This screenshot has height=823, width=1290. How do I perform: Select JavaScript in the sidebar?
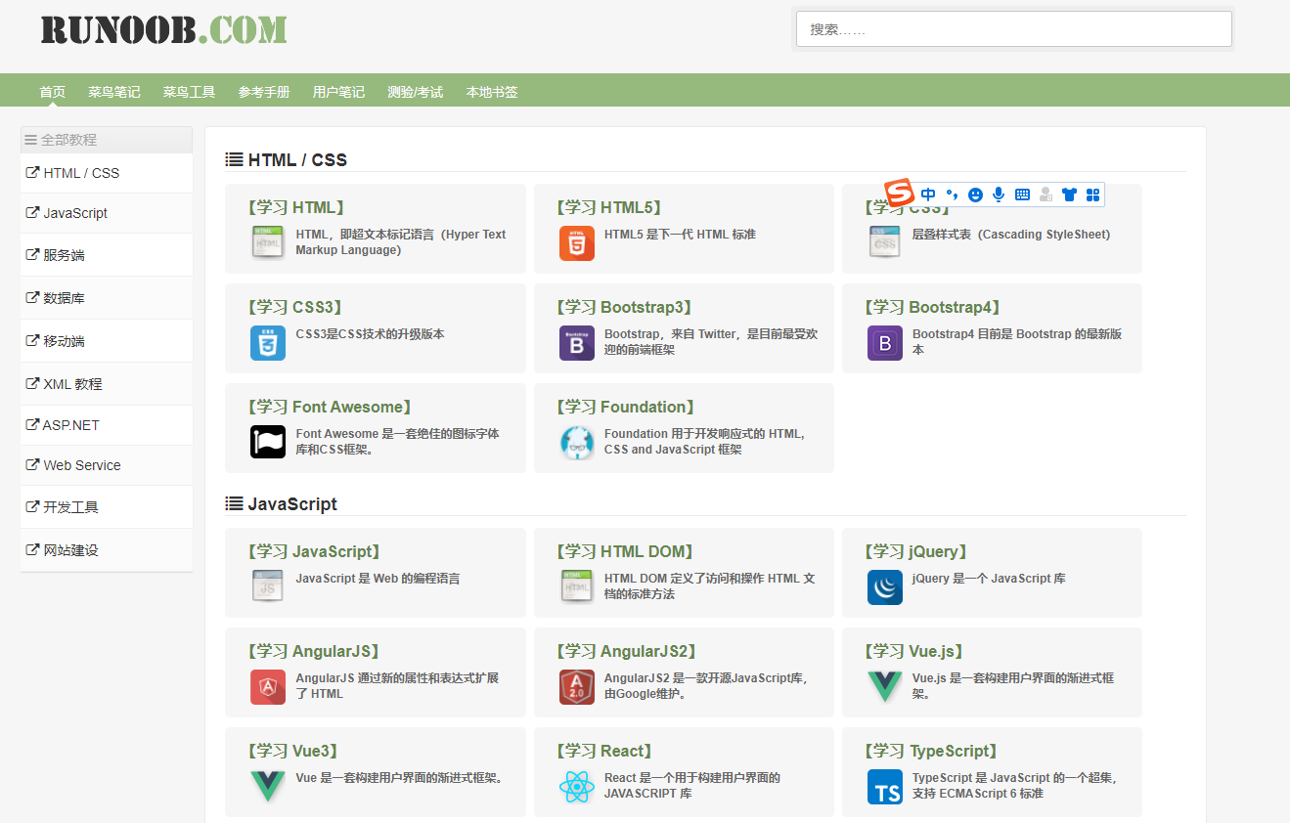tap(107, 213)
